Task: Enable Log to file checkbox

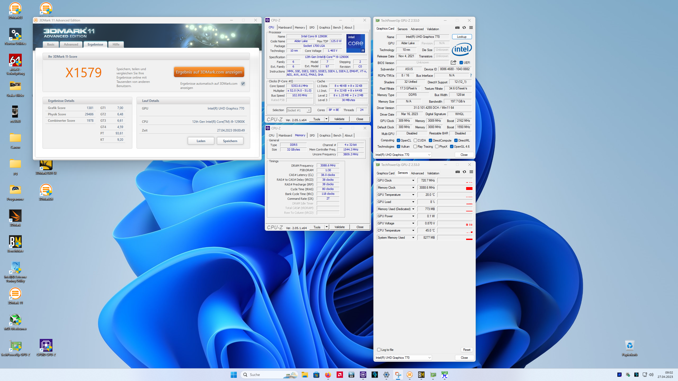Action: (x=379, y=350)
